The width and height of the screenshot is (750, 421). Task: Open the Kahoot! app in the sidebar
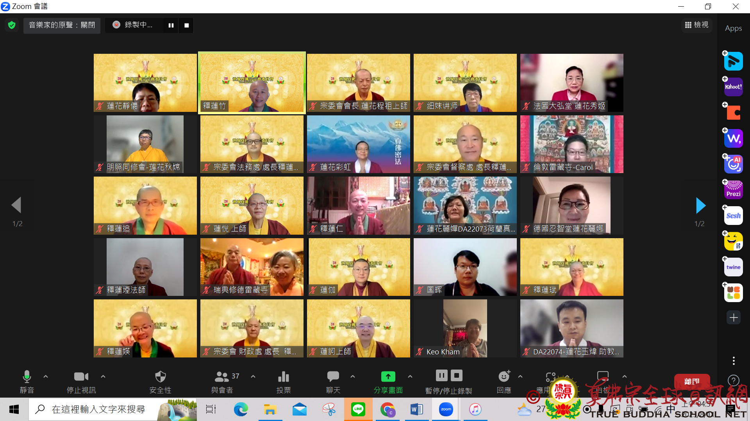[733, 87]
